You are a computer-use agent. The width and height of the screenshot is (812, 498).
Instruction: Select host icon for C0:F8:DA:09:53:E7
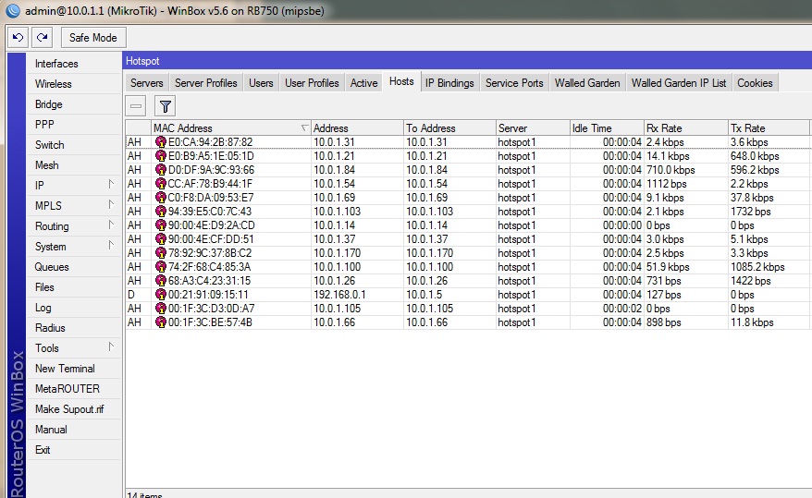pyautogui.click(x=161, y=198)
